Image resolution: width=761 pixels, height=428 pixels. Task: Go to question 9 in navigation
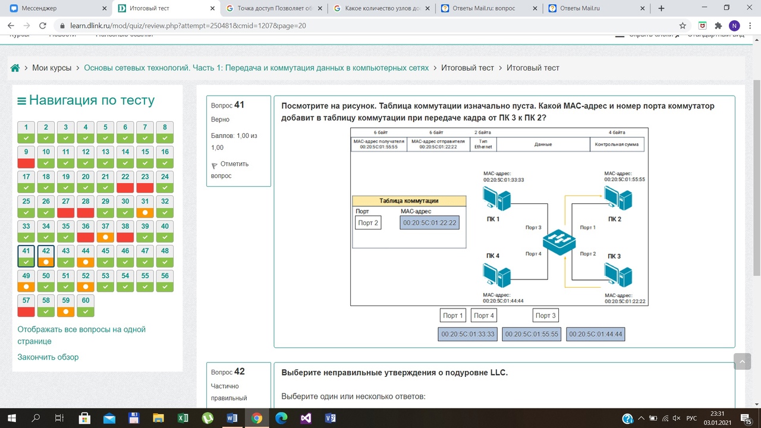tap(26, 157)
